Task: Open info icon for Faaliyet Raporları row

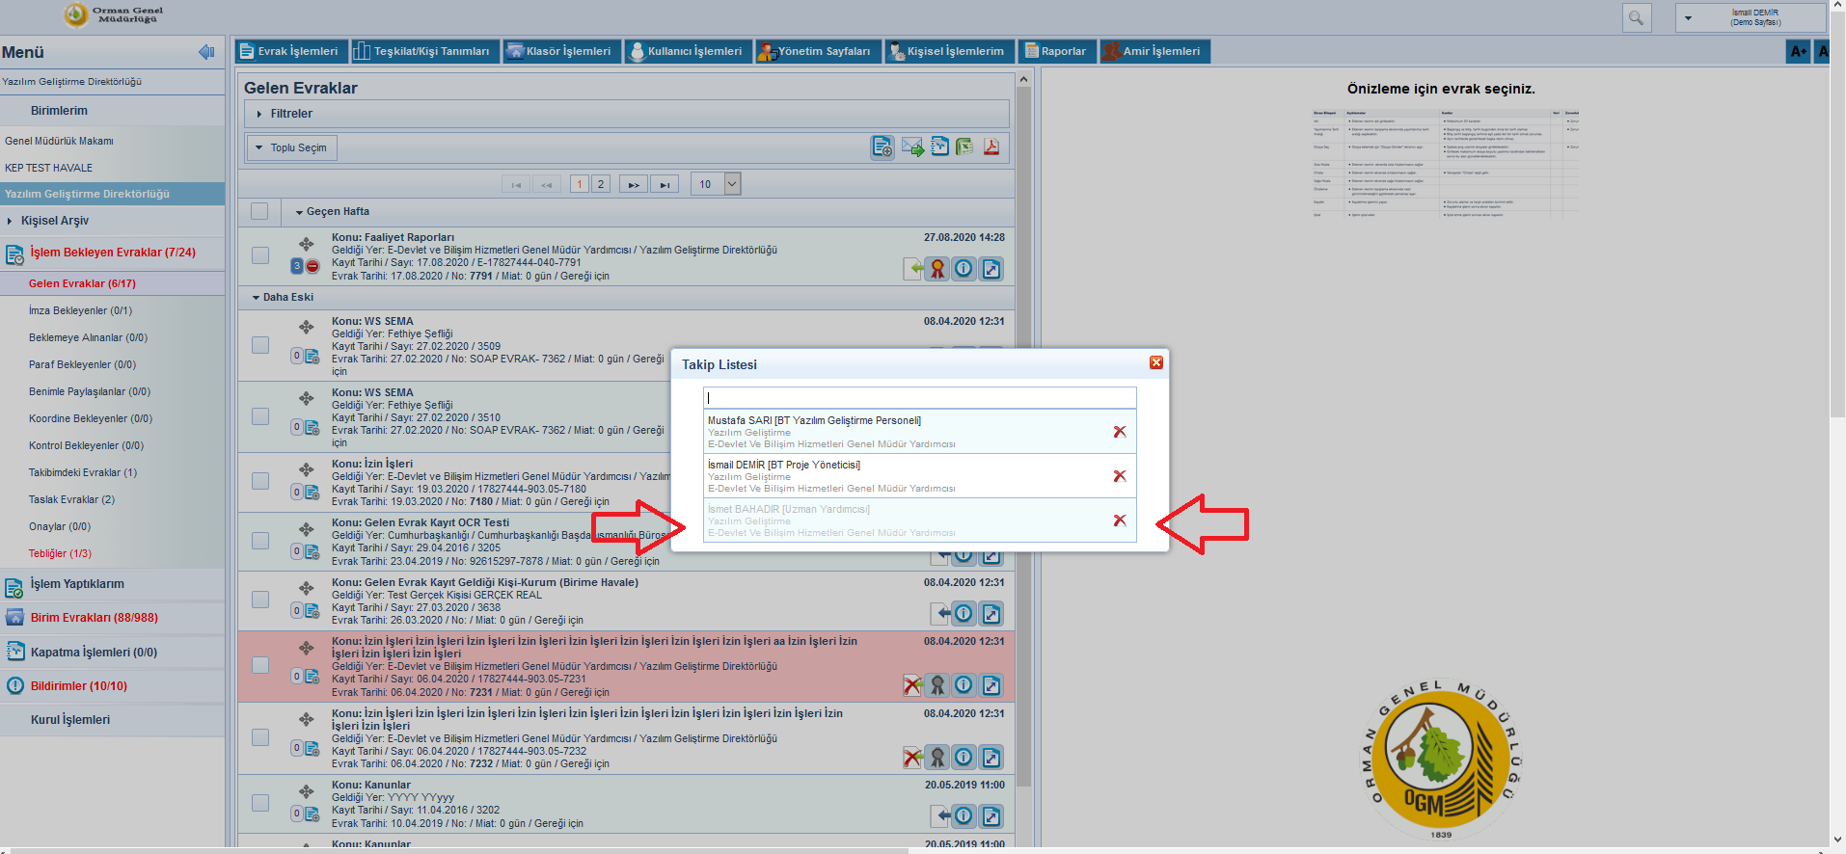Action: click(x=964, y=269)
